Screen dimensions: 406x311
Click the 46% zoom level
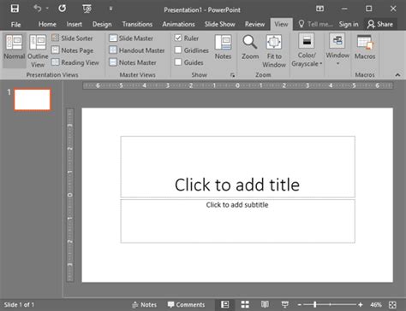376,305
